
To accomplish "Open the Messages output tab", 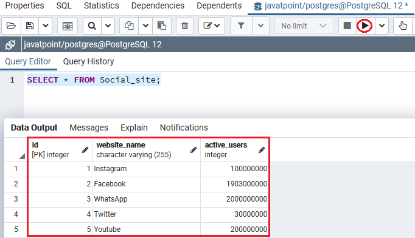I will pyautogui.click(x=89, y=127).
